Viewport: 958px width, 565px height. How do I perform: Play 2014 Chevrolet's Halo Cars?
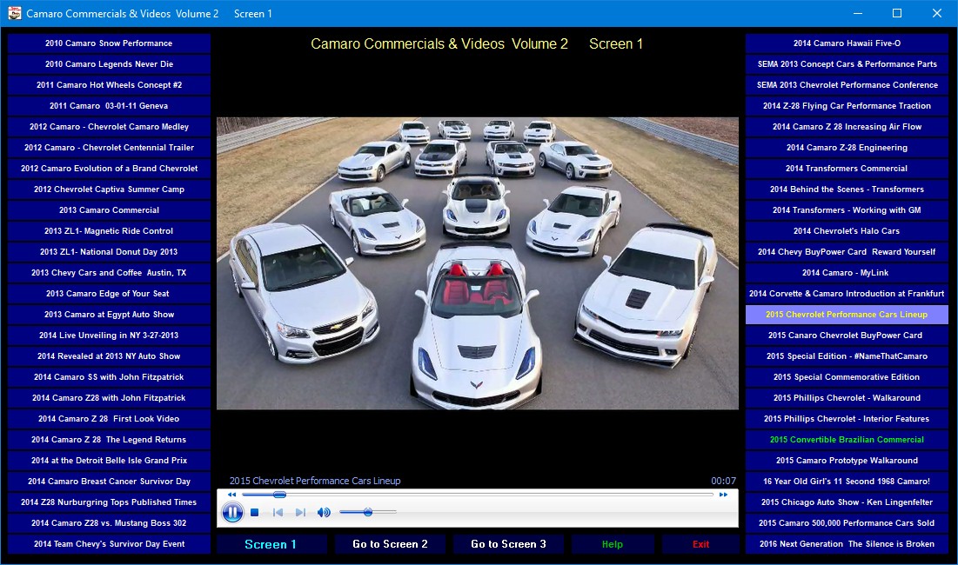tap(847, 230)
